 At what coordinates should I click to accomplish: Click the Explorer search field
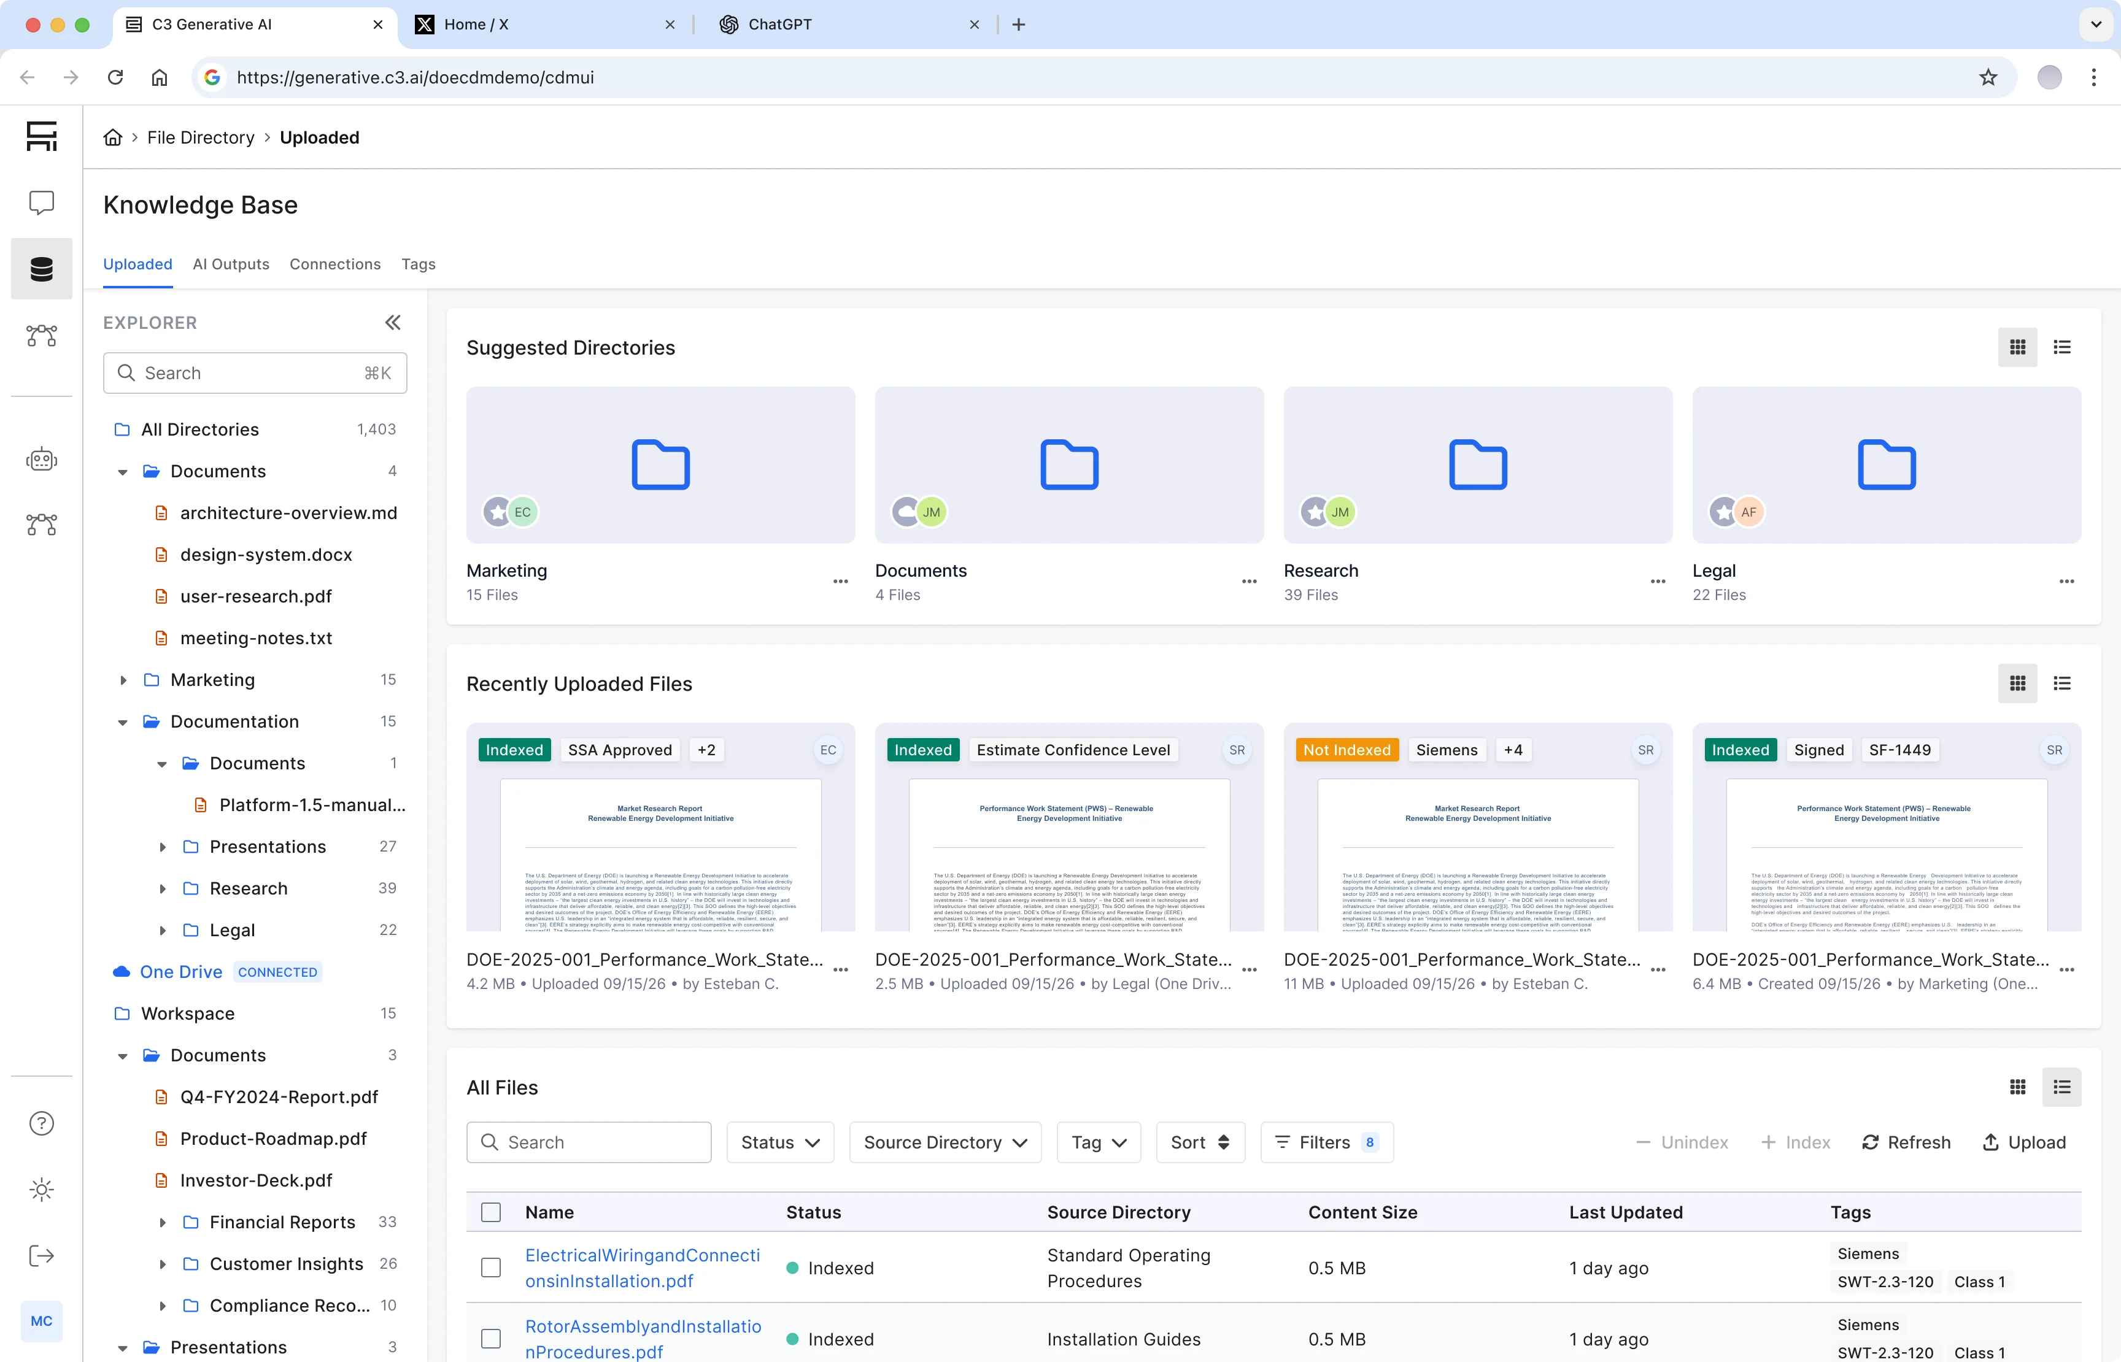click(x=255, y=373)
